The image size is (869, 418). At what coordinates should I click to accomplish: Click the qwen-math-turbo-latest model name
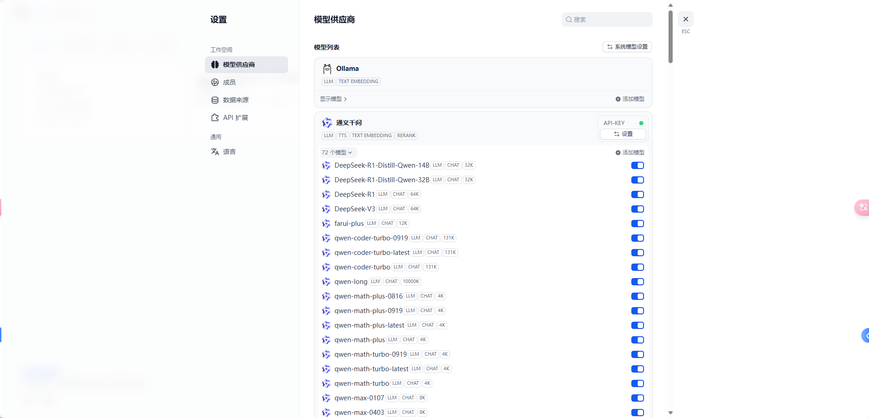coord(371,369)
